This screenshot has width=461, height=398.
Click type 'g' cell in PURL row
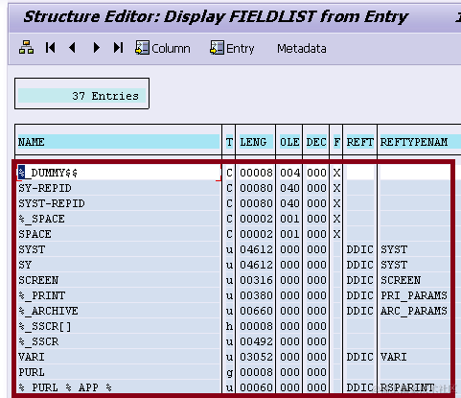[x=229, y=372]
